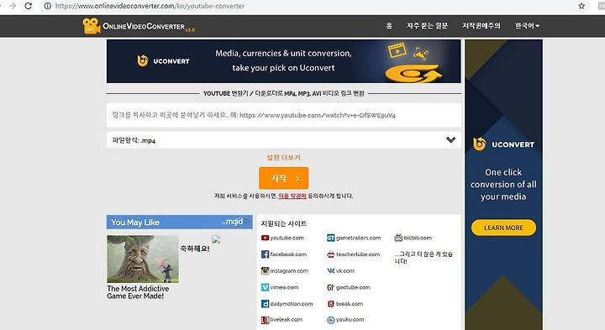
Task: Click the gametrailers.com icon
Action: click(x=331, y=238)
